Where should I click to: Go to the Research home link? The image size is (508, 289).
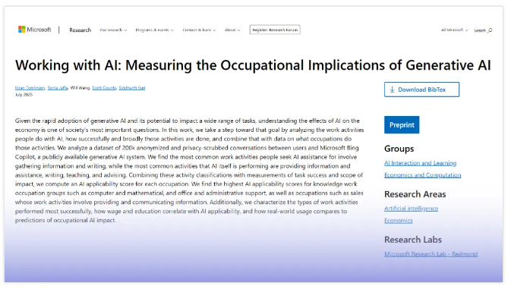point(80,30)
